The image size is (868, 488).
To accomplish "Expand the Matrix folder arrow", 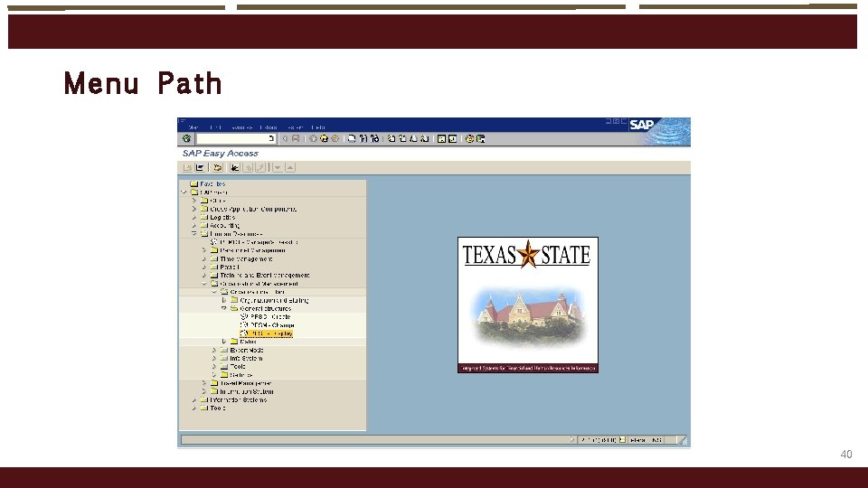I will tap(224, 342).
